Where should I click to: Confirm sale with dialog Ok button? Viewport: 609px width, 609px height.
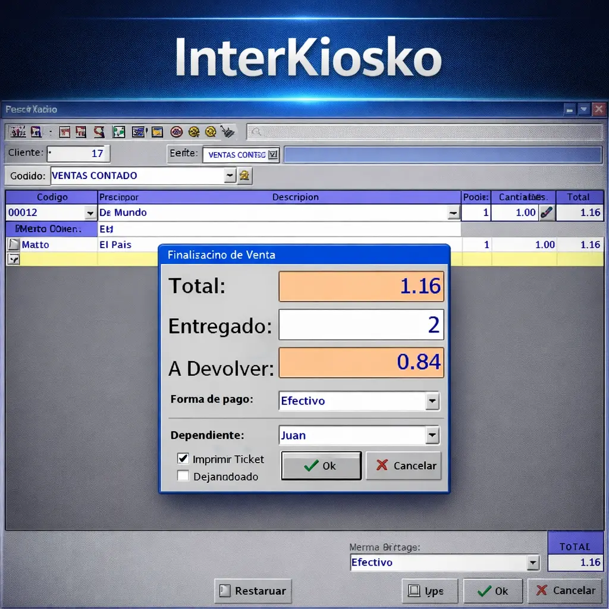[321, 466]
